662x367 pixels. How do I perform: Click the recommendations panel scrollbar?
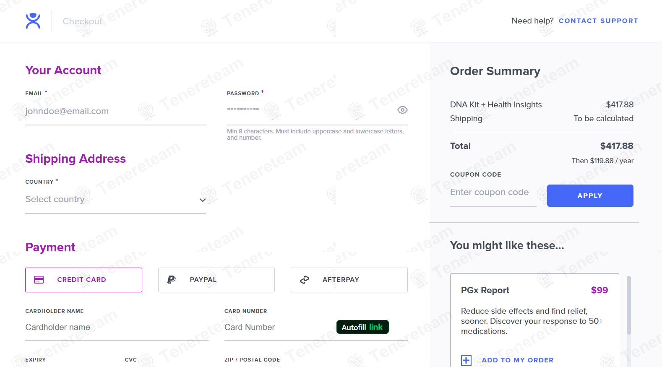click(x=628, y=305)
